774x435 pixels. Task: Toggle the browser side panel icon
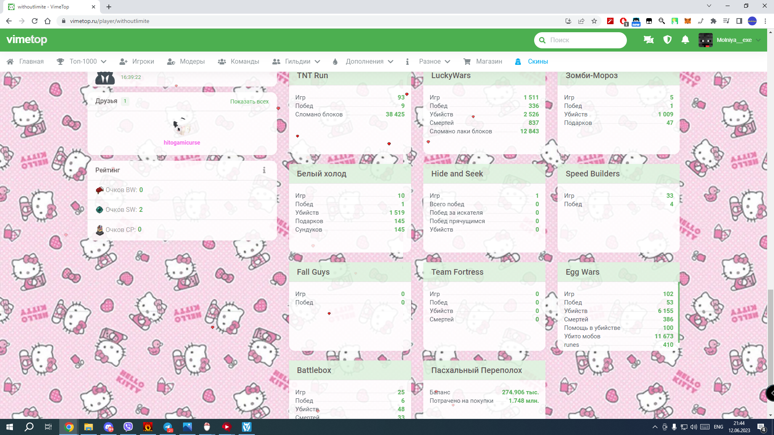point(739,21)
